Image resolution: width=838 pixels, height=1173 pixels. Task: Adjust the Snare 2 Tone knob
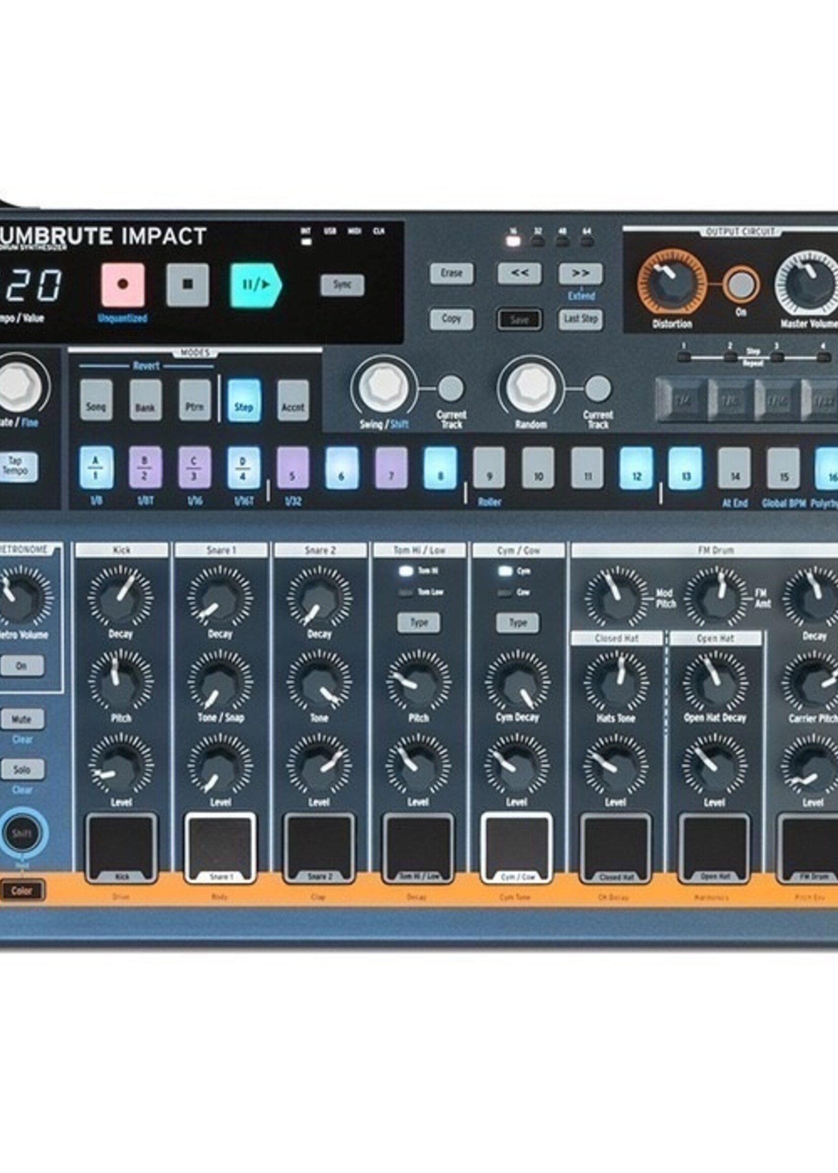click(x=320, y=682)
